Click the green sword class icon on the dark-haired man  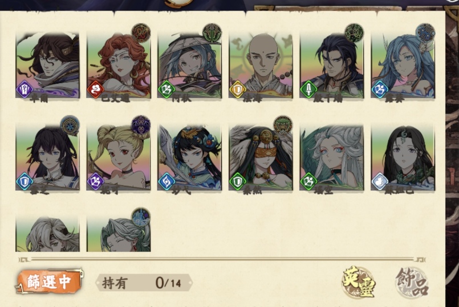308,89
